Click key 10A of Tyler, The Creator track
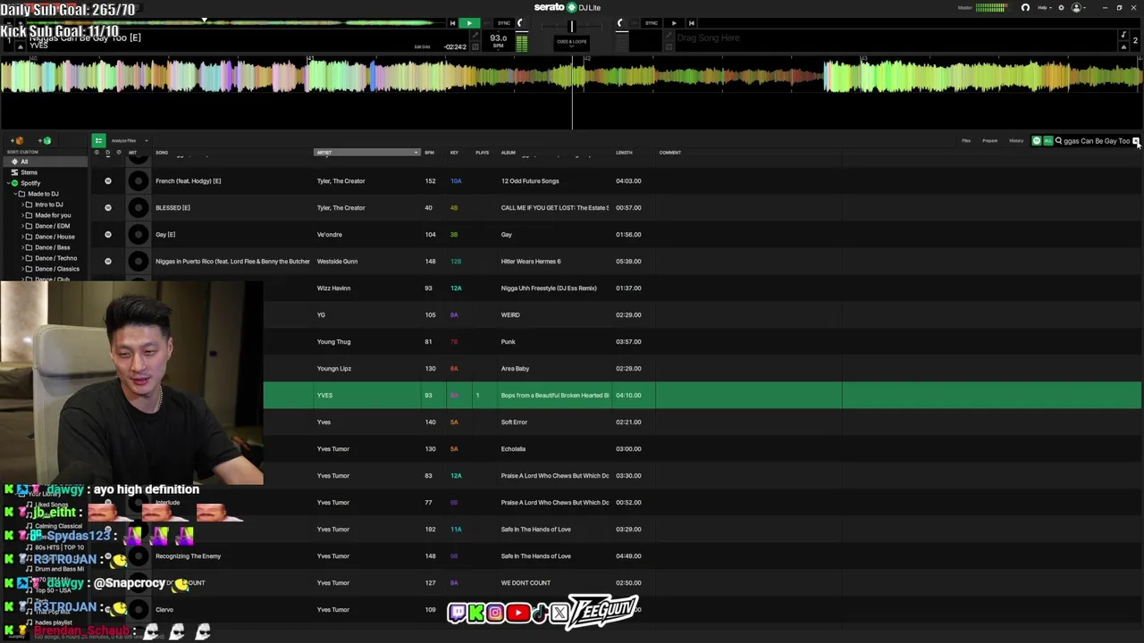This screenshot has height=643, width=1144. pyautogui.click(x=456, y=181)
